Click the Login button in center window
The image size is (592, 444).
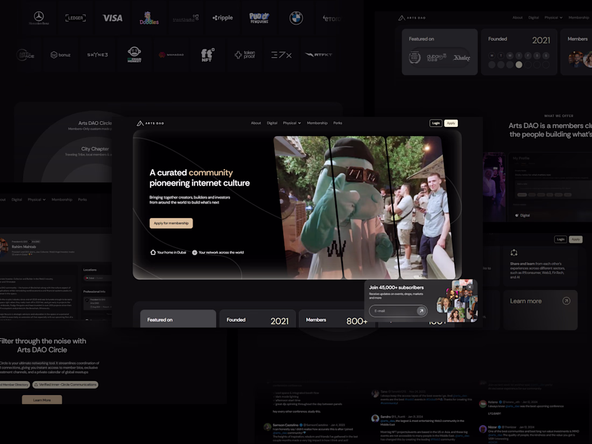click(x=436, y=123)
